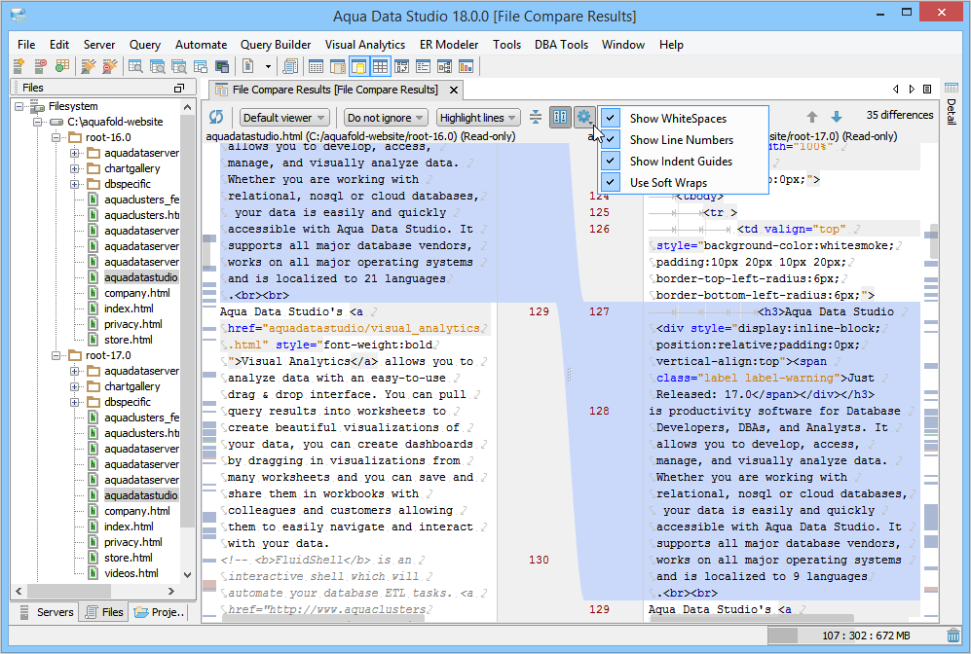Select company.html under root-16.0
The height and width of the screenshot is (654, 971).
point(137,293)
